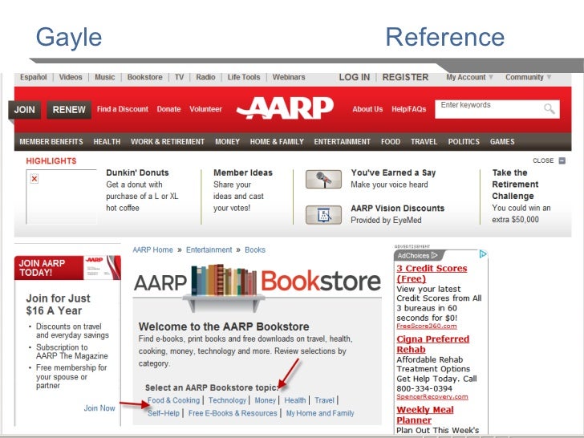Click the You've Earned a Say title

coord(393,172)
